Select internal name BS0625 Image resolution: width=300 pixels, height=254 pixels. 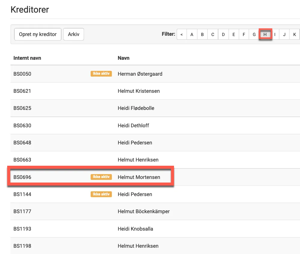(22, 108)
